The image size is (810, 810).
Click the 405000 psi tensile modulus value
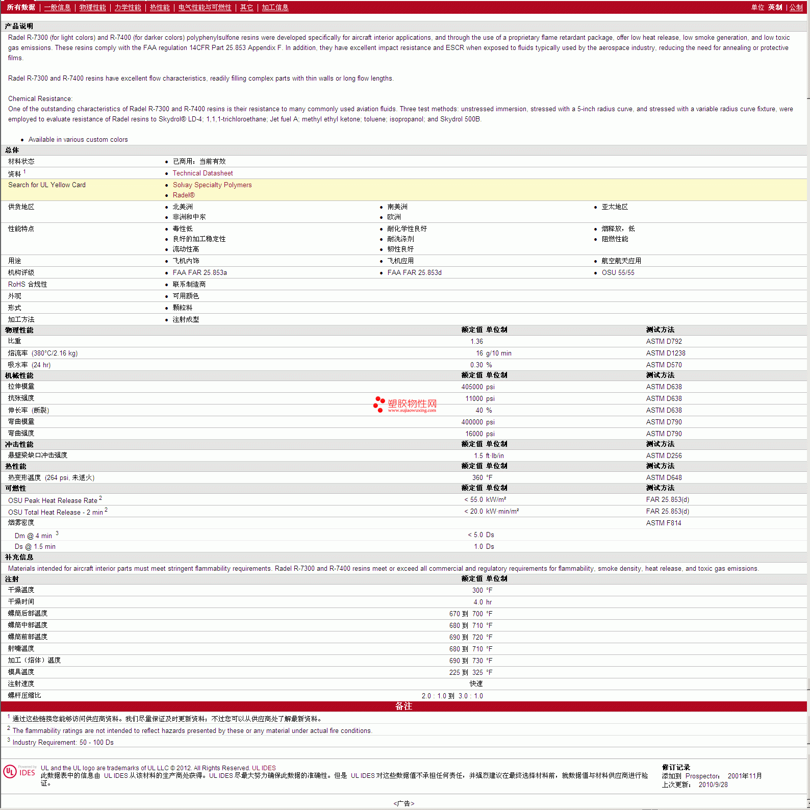478,387
